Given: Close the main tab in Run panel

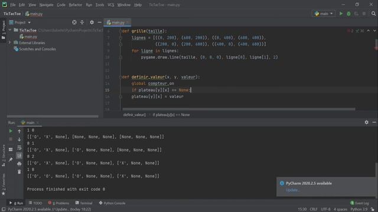Looking at the screenshot, I should (x=38, y=122).
